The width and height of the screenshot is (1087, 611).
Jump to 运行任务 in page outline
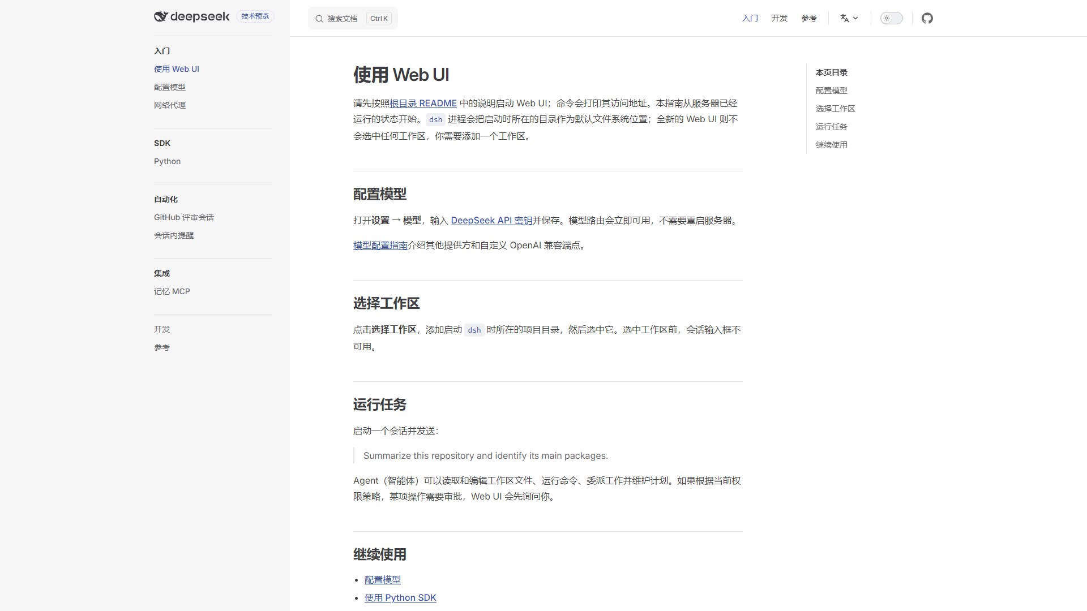[832, 127]
